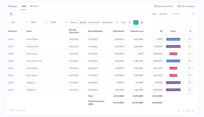Click the reset filters circle icon
The width and height of the screenshot is (204, 117).
[x=142, y=22]
